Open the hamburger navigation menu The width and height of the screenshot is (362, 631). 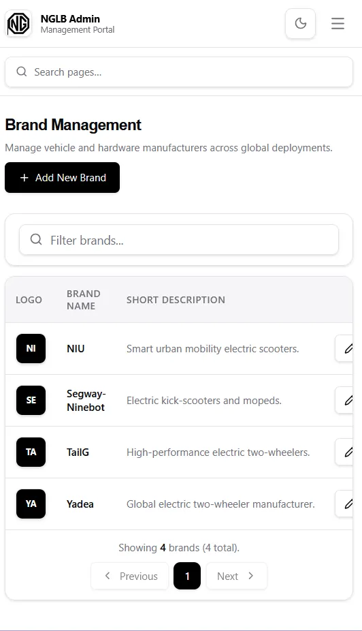(338, 23)
